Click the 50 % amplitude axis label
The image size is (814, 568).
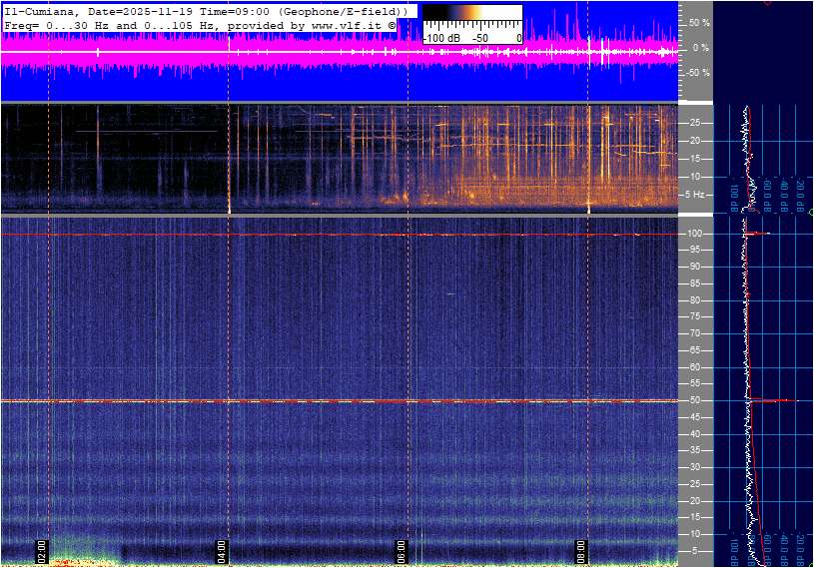pos(699,22)
